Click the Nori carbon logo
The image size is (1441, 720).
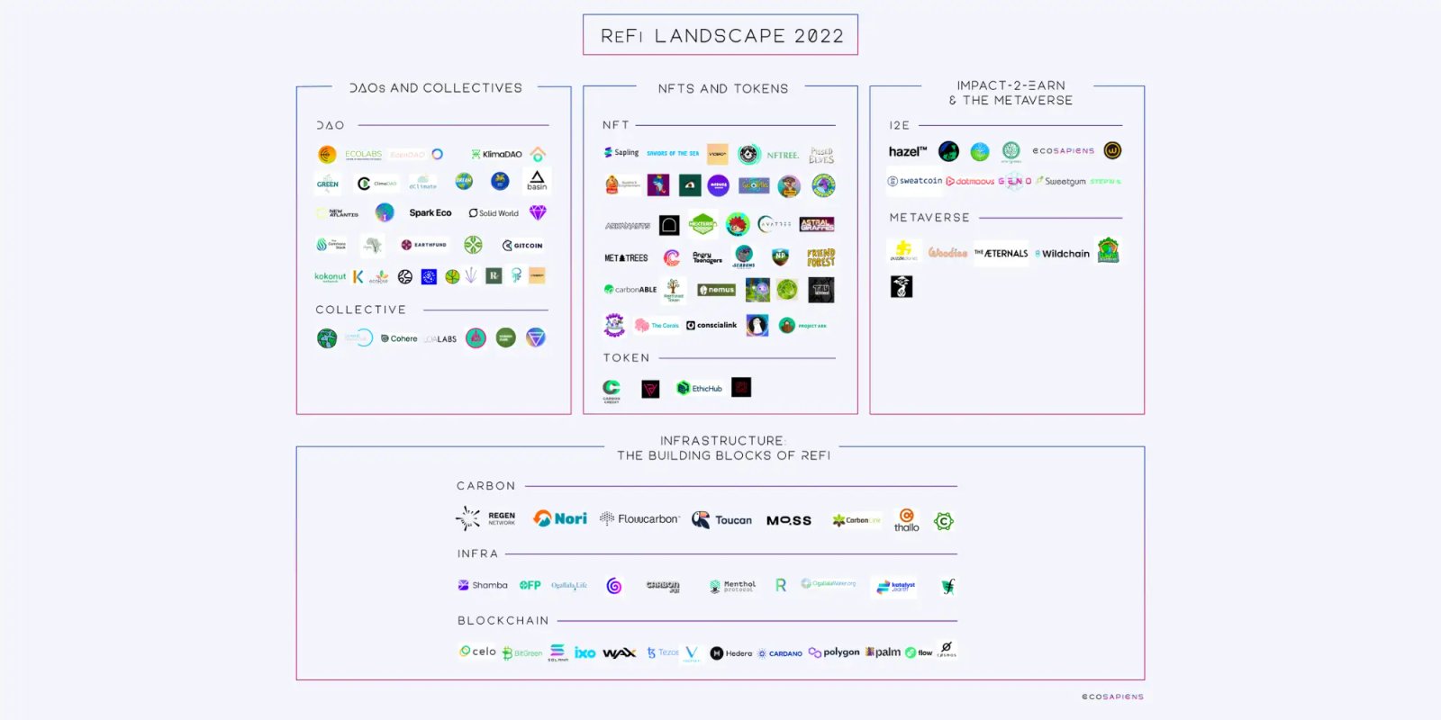560,518
